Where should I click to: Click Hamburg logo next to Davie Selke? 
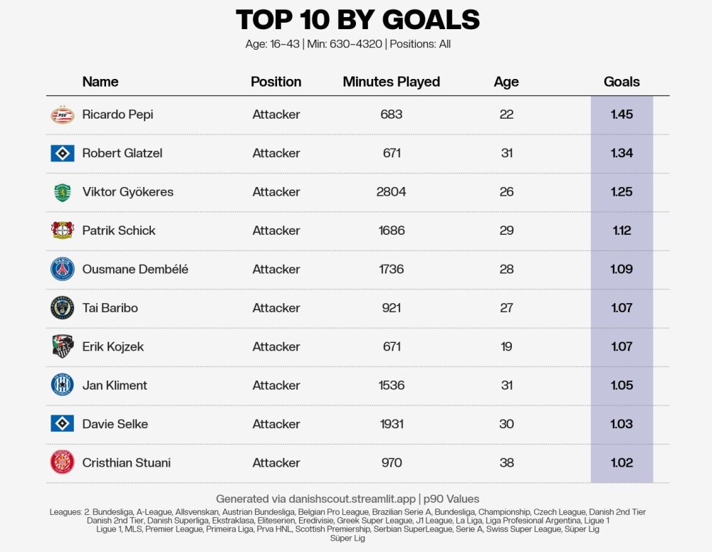[x=62, y=424]
